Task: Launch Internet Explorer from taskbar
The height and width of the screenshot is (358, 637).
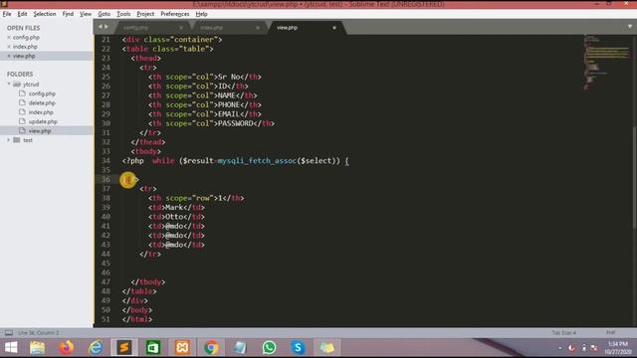Action: [96, 348]
